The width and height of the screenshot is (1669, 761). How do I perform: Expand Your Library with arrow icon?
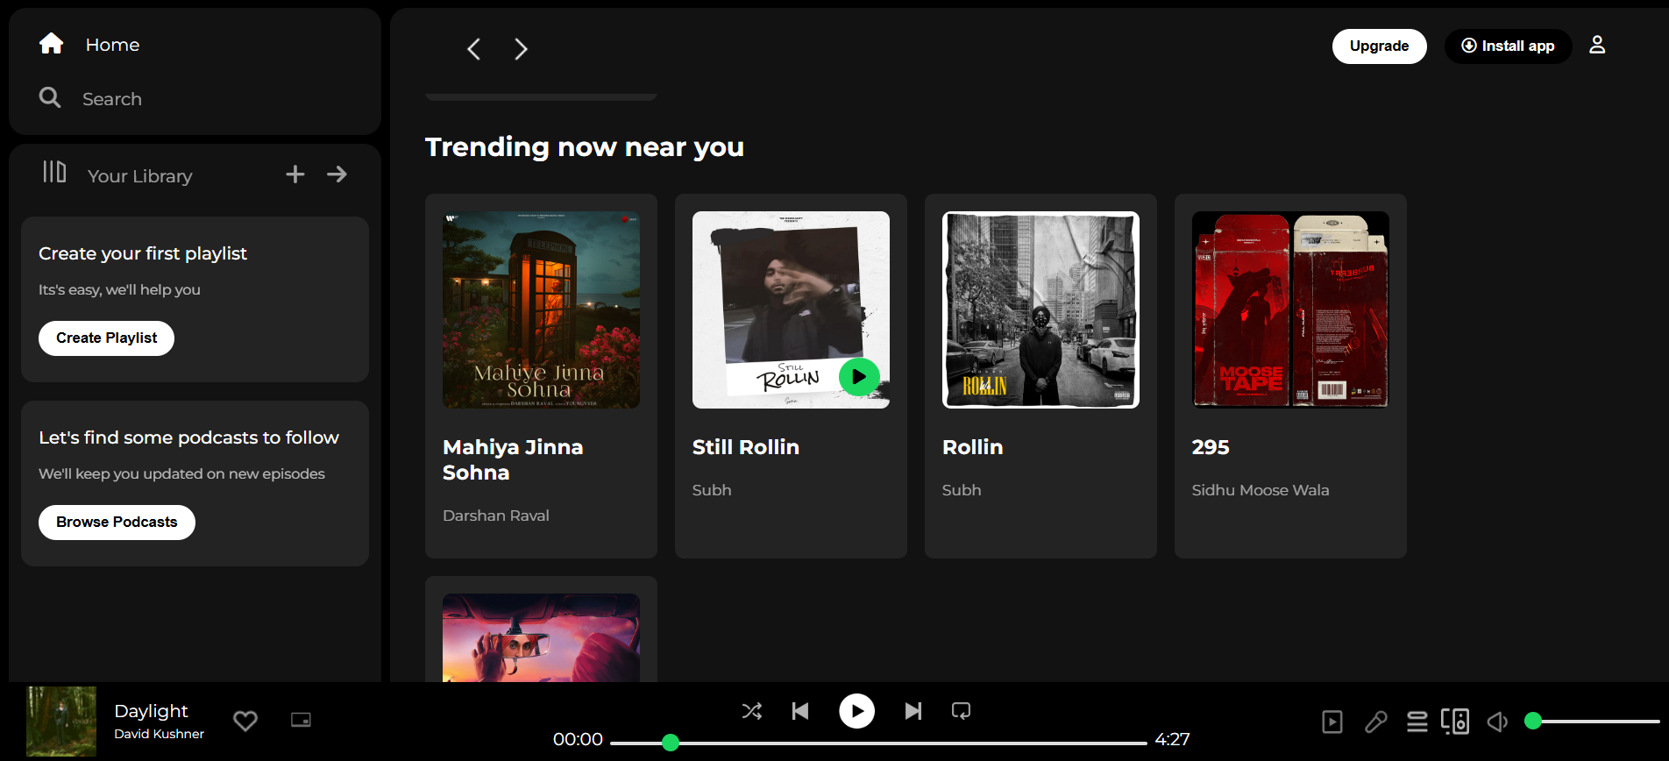coord(337,174)
